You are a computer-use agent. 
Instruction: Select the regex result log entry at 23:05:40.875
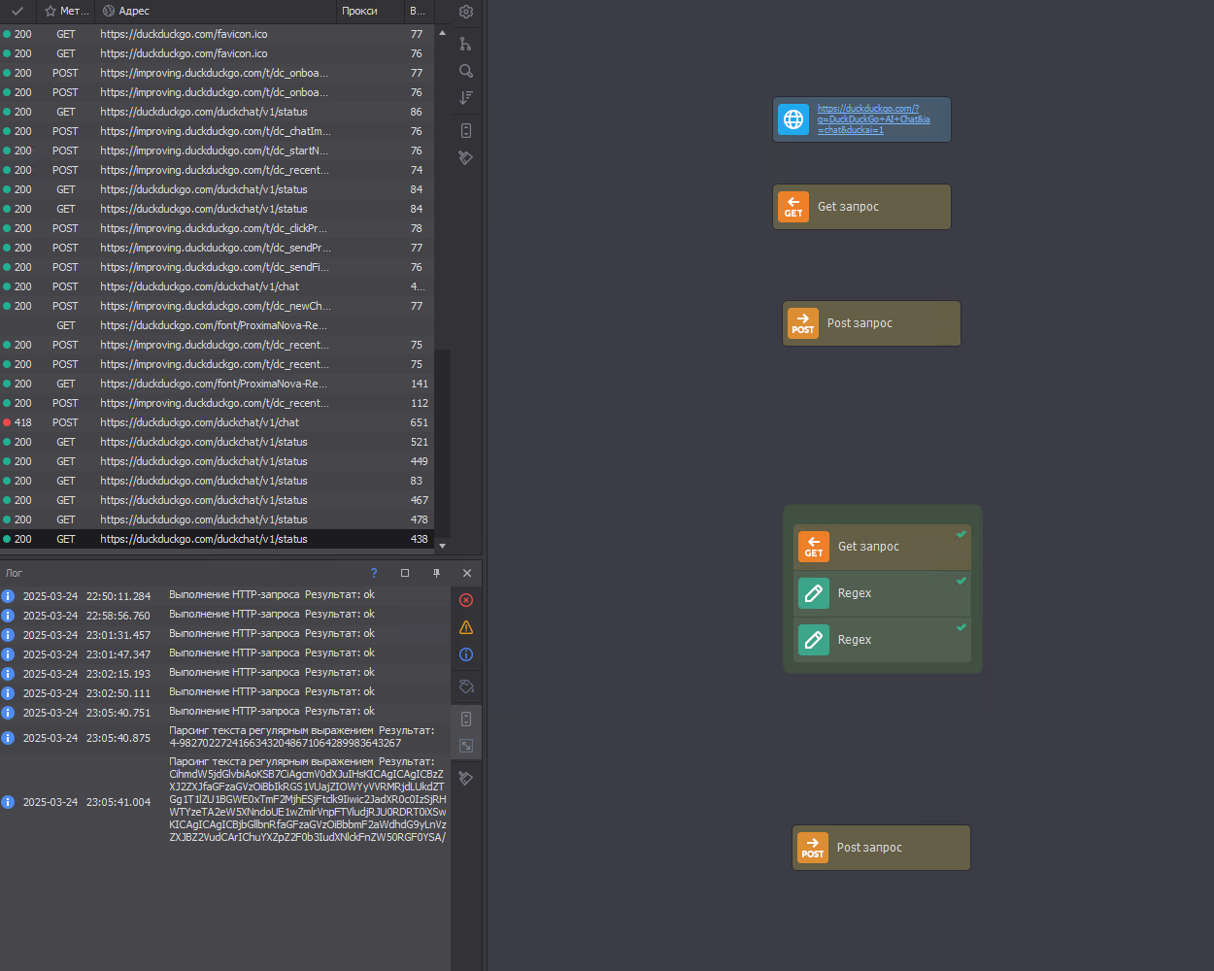(x=225, y=737)
